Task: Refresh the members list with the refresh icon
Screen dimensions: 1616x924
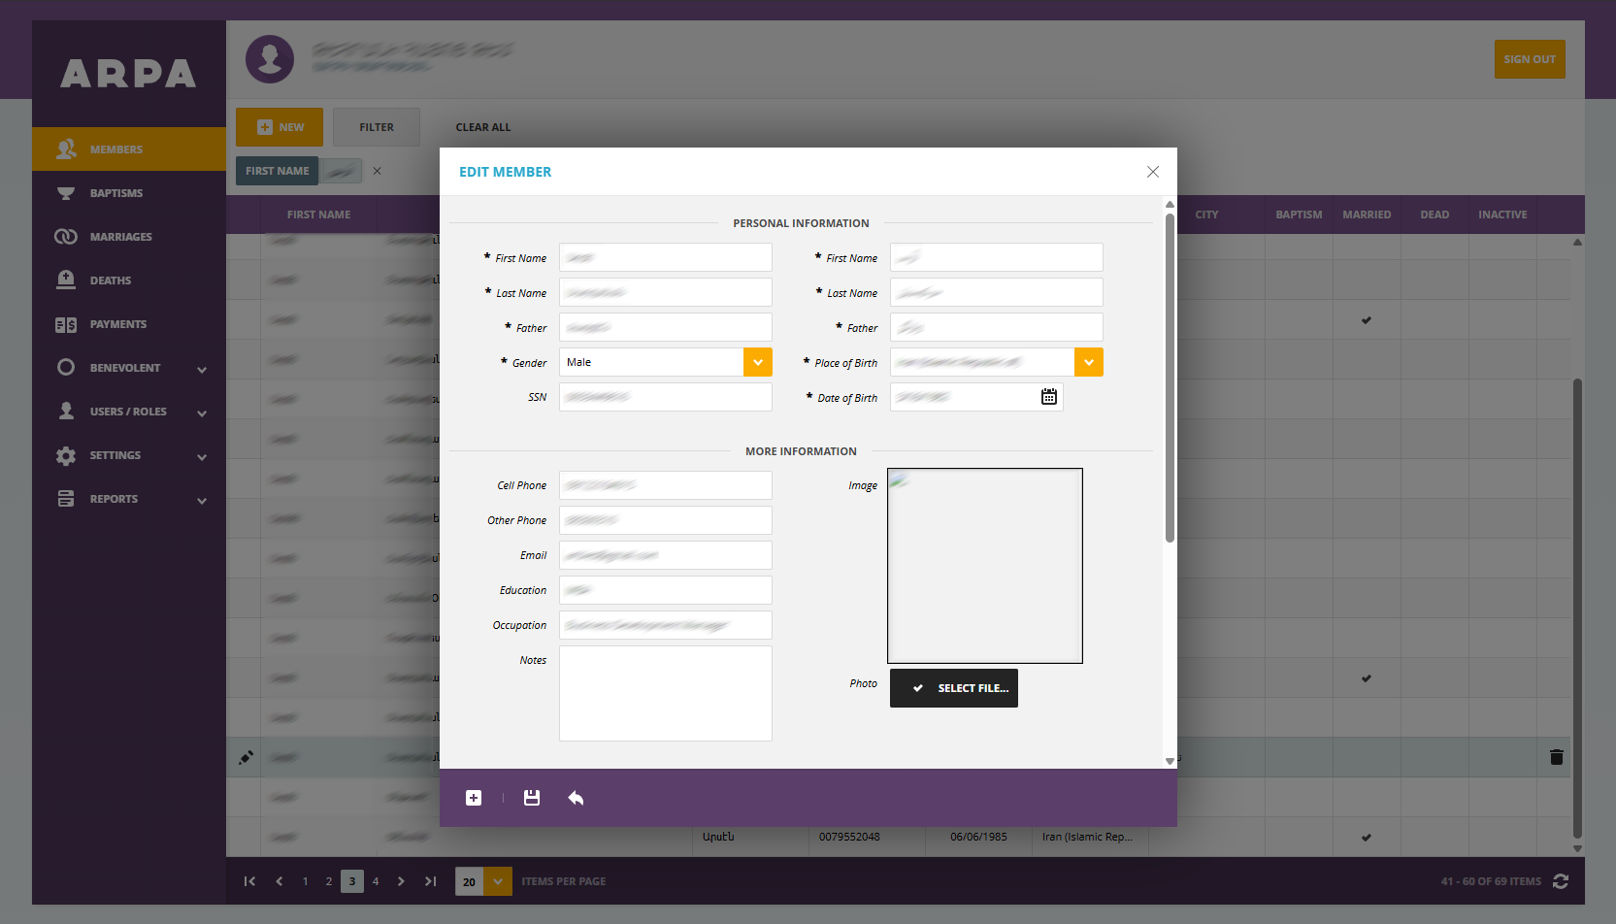Action: [x=1561, y=881]
